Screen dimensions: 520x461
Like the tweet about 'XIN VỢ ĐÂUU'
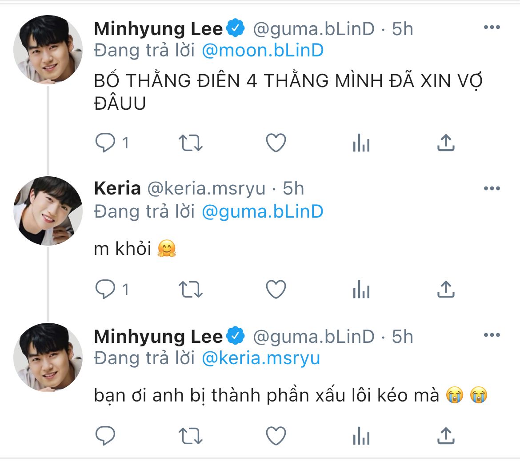pos(276,143)
